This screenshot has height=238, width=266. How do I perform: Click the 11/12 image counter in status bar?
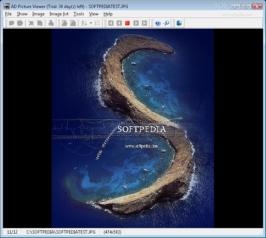pyautogui.click(x=12, y=232)
